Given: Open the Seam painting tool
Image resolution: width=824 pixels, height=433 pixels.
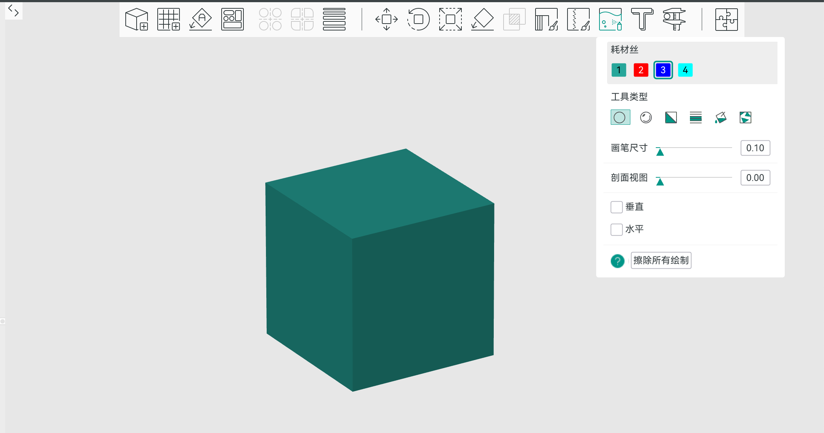Looking at the screenshot, I should tap(578, 19).
